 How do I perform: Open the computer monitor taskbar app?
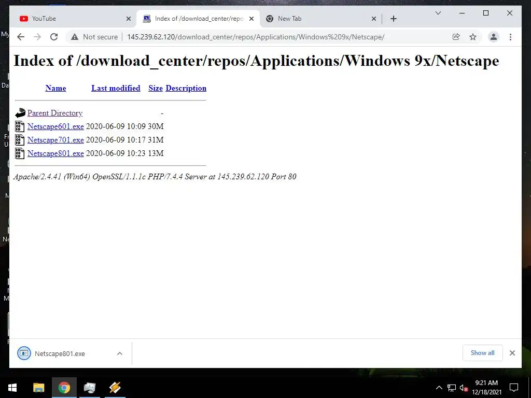point(89,388)
